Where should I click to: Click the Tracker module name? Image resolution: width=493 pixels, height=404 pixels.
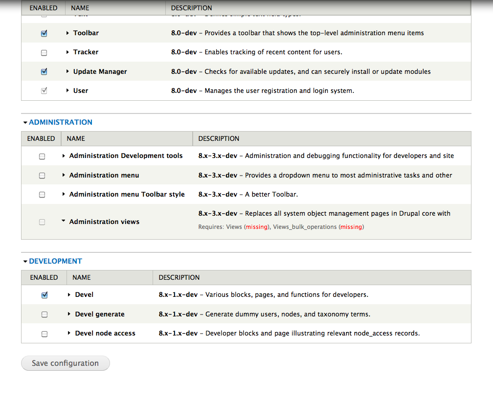(x=86, y=52)
